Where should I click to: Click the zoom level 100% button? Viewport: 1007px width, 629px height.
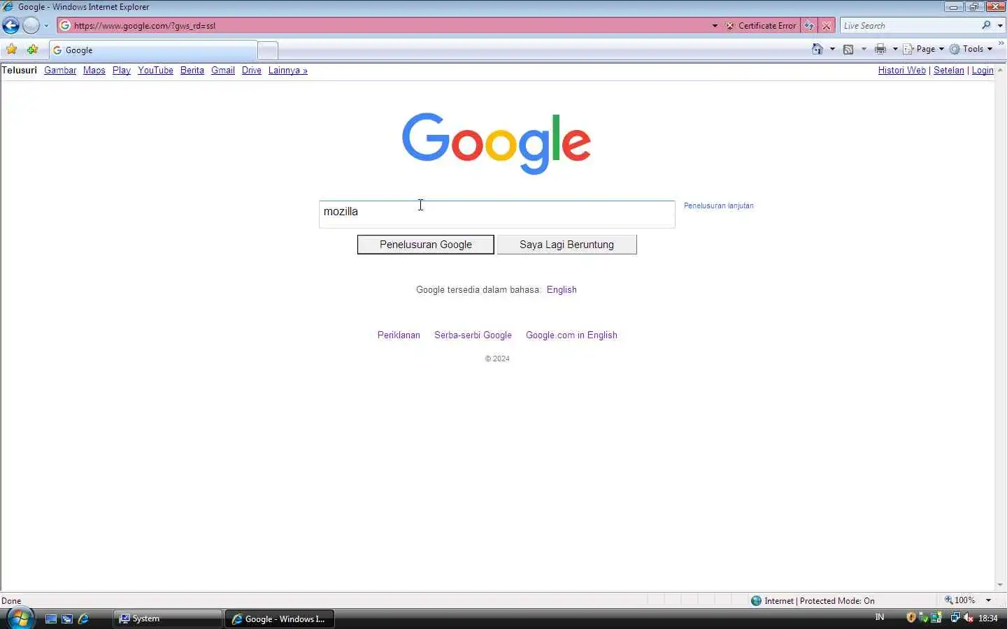(x=960, y=600)
